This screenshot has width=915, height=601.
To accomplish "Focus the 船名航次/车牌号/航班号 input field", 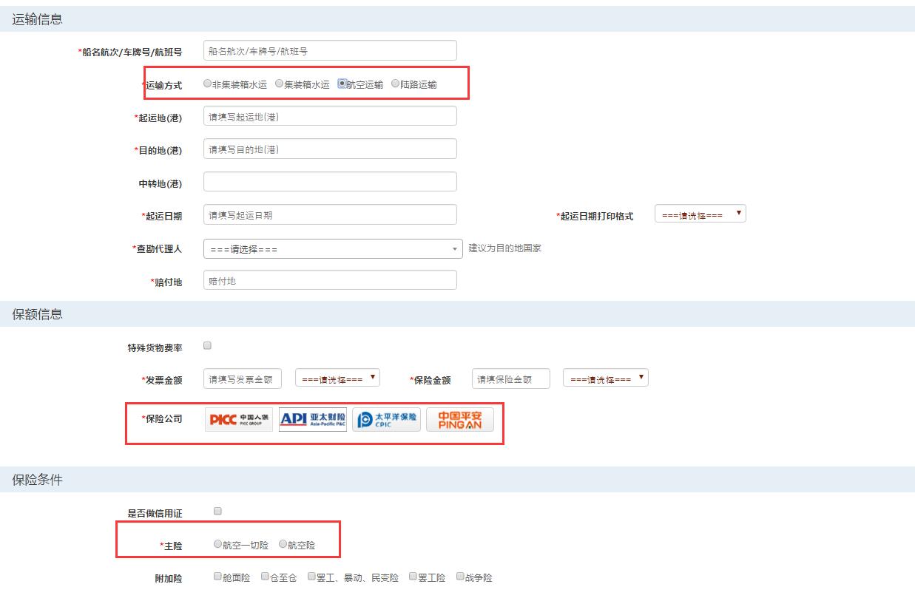I will pos(330,50).
